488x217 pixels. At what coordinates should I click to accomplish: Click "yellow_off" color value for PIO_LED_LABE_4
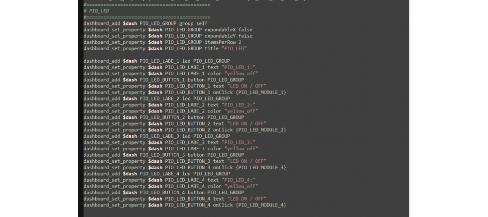242,186
